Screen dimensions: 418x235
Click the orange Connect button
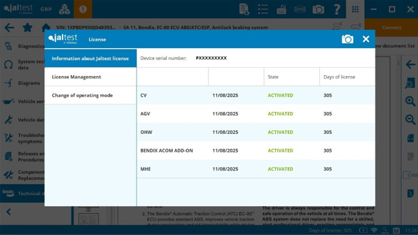391,27
